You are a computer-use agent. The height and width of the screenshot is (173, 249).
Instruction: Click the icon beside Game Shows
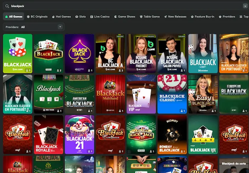(x=116, y=17)
